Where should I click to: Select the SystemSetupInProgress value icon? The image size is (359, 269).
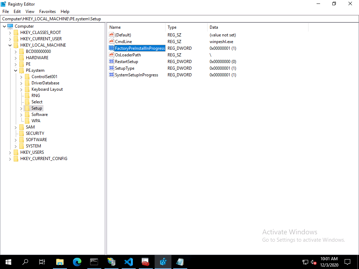(111, 75)
